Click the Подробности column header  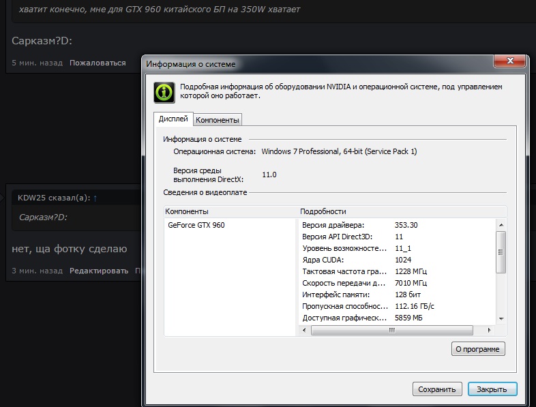[x=403, y=211]
